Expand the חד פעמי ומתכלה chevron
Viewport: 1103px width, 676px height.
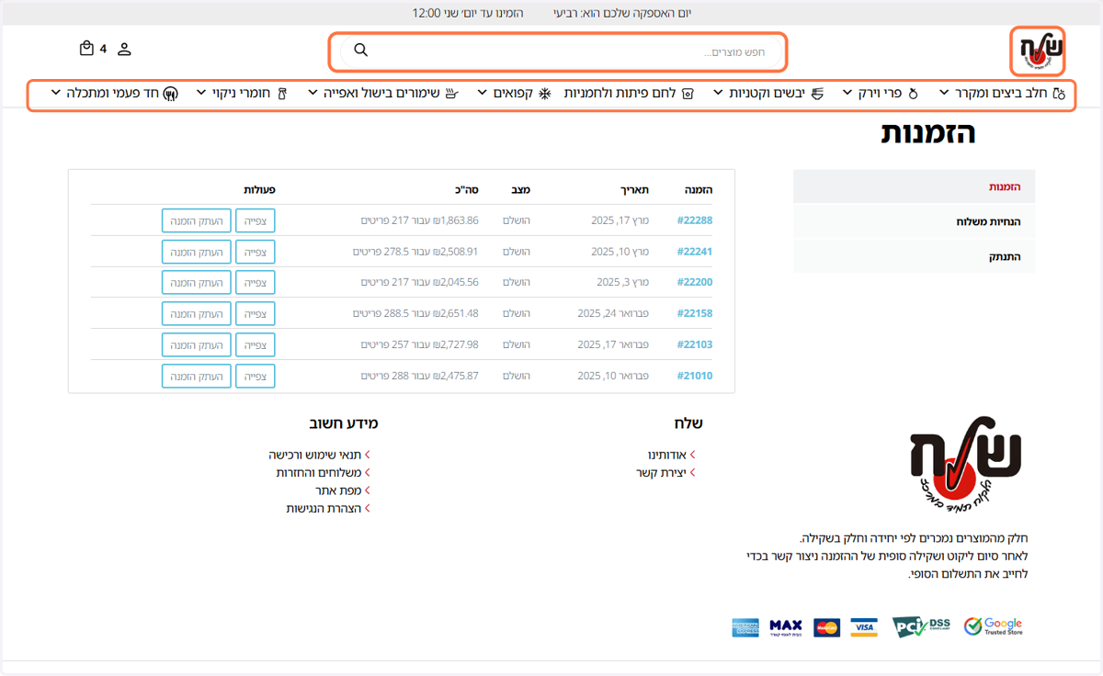55,93
